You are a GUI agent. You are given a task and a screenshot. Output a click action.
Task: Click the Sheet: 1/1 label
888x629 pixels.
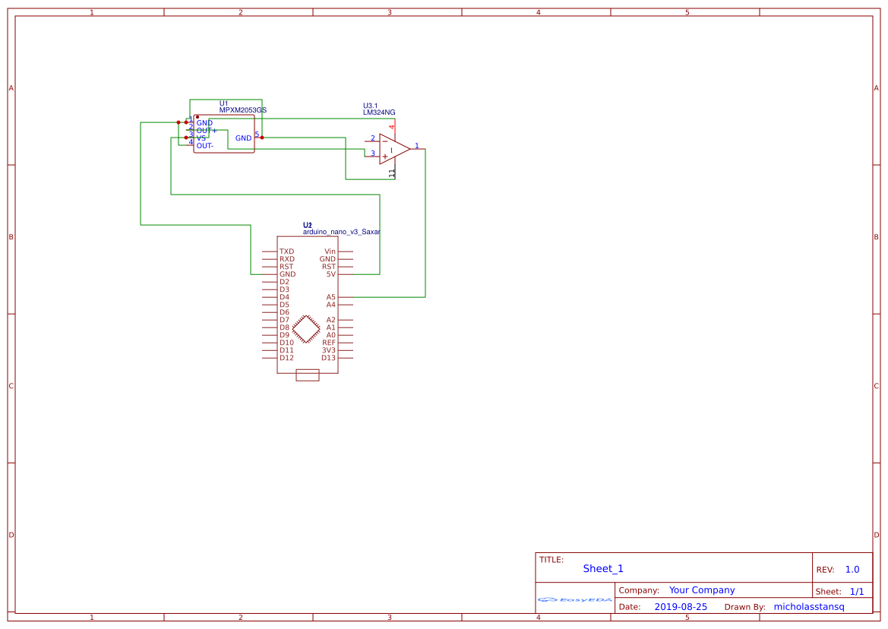tap(840, 590)
